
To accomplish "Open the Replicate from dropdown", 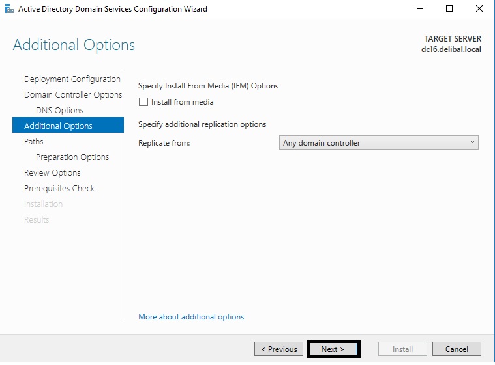I will click(378, 143).
